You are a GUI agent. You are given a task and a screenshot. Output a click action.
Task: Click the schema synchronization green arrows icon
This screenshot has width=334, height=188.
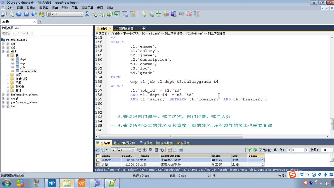(x=159, y=14)
